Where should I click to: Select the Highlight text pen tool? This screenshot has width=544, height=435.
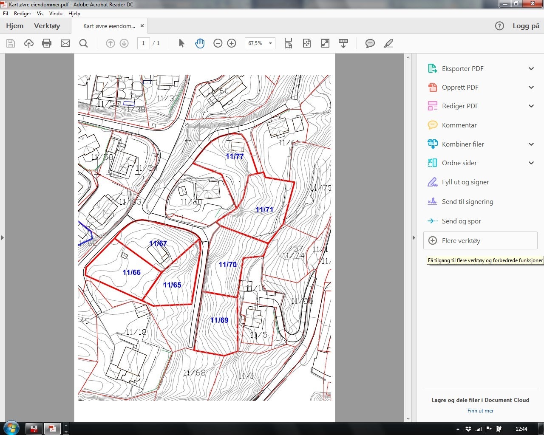tap(388, 43)
